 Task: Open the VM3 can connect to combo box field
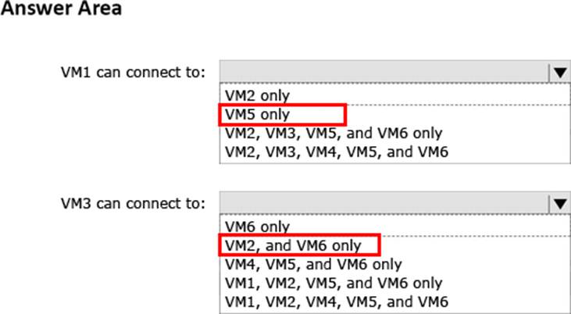(394, 203)
